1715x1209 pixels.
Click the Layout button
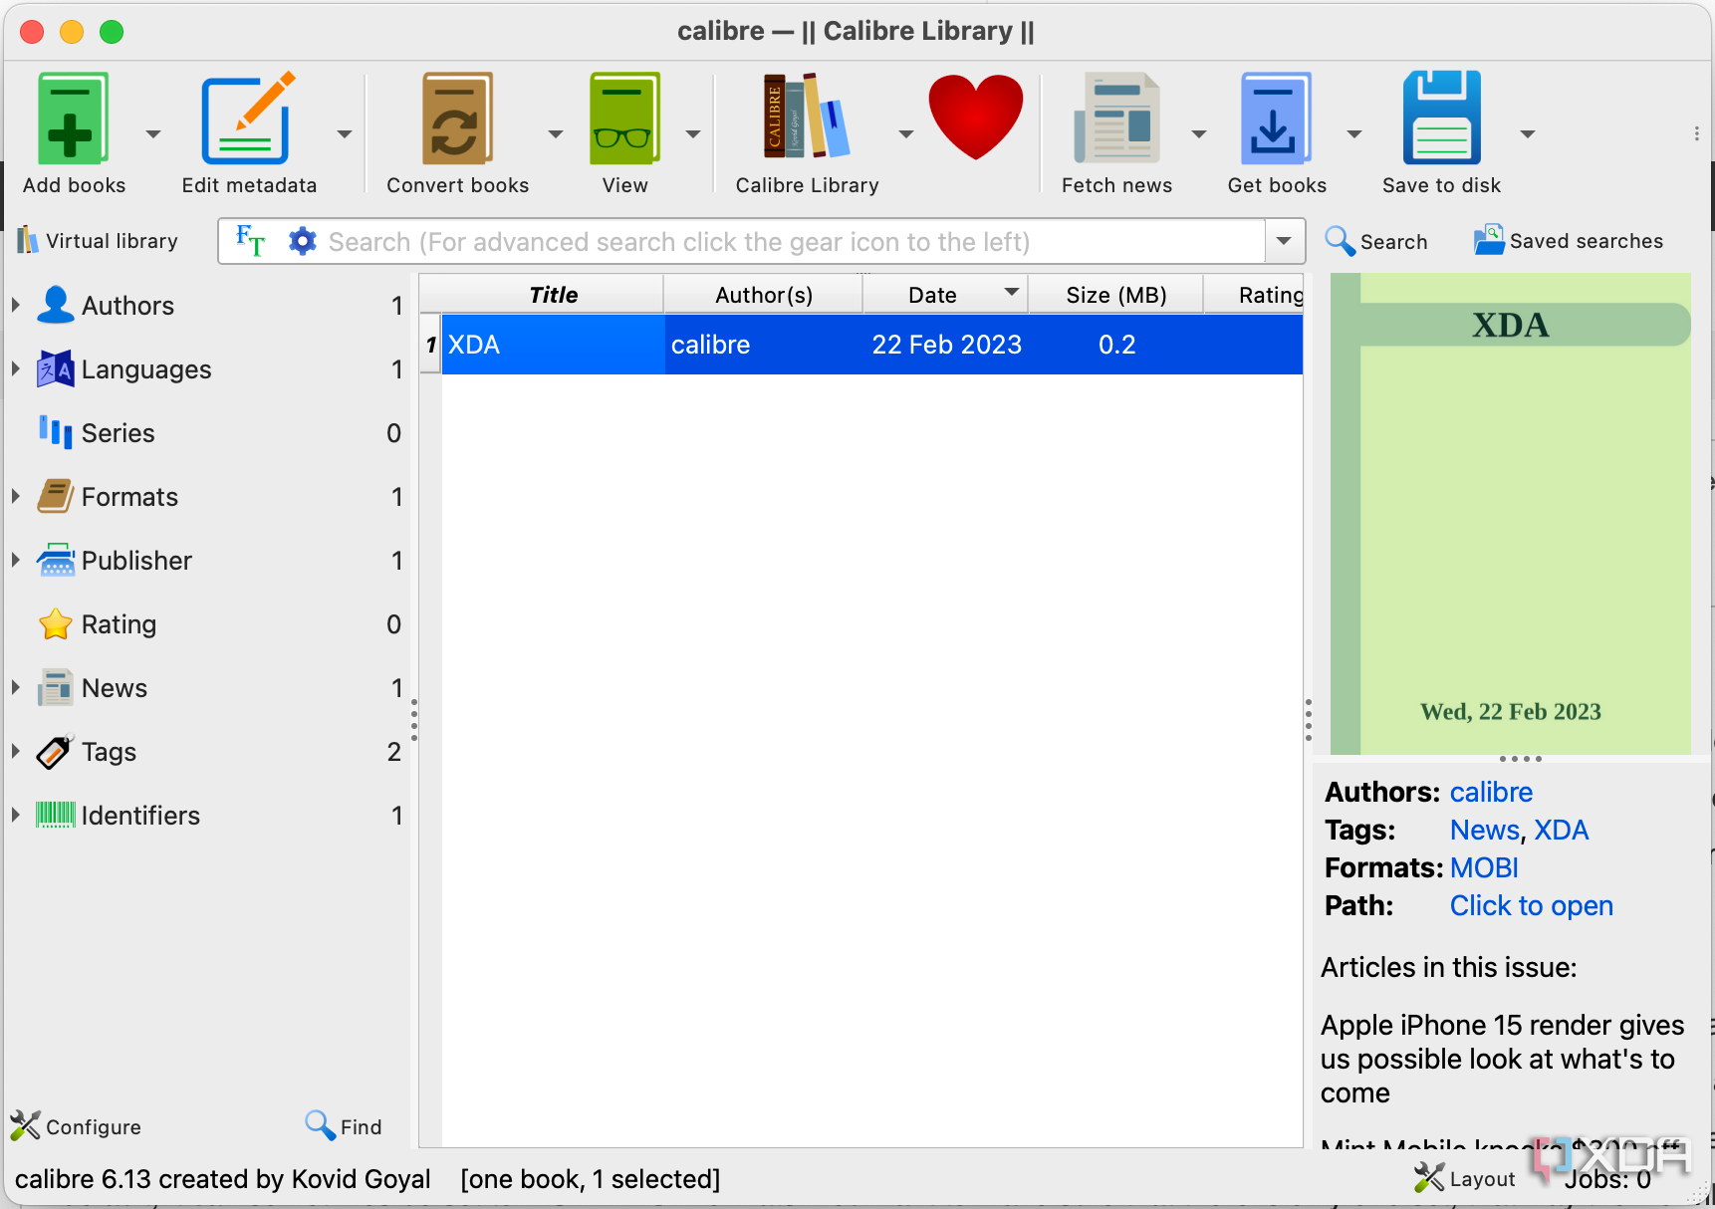1464,1178
